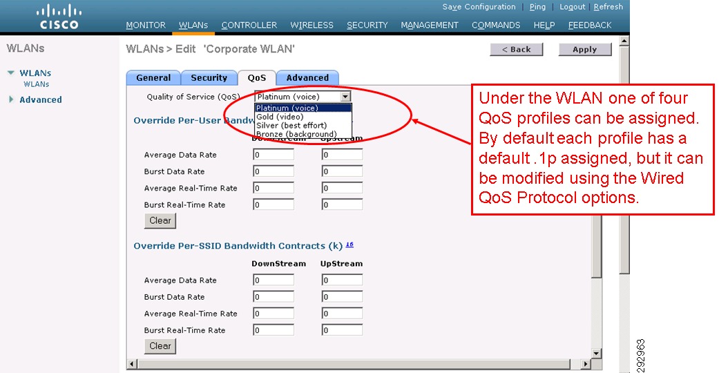Screen dimensions: 719x373
Task: Click the horizontal scrollbar right arrow
Action: click(586, 364)
